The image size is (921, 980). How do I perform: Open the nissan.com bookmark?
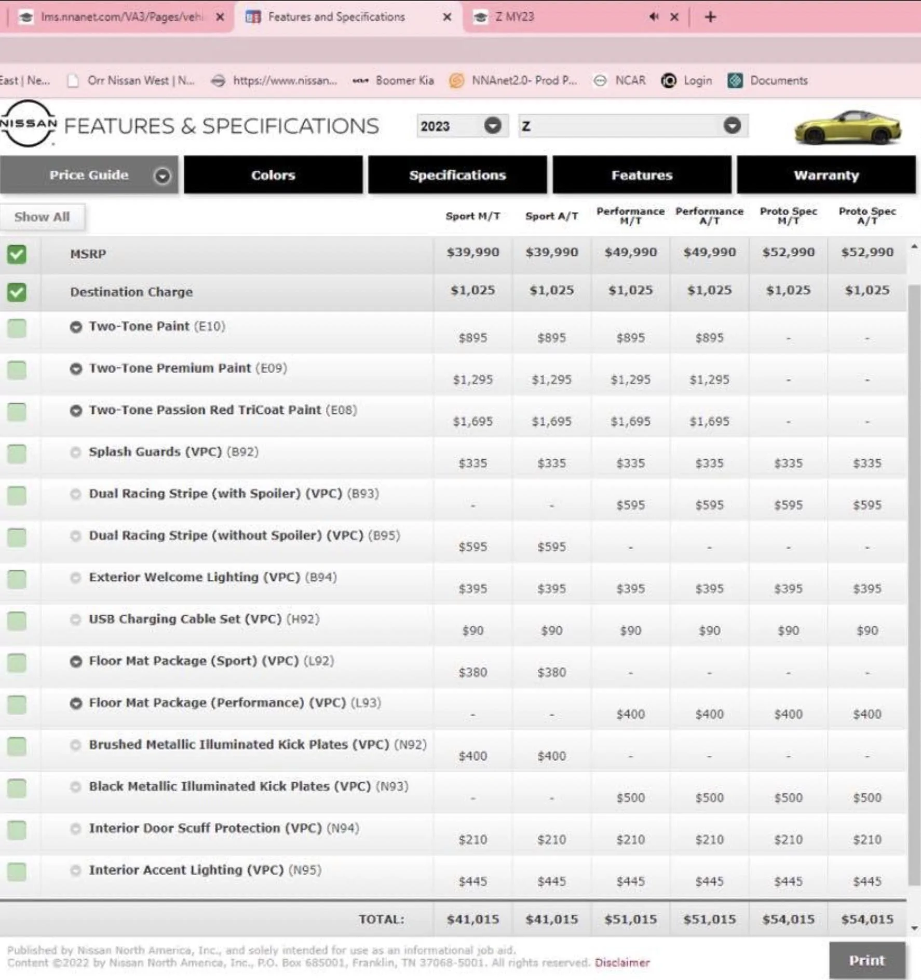click(275, 80)
